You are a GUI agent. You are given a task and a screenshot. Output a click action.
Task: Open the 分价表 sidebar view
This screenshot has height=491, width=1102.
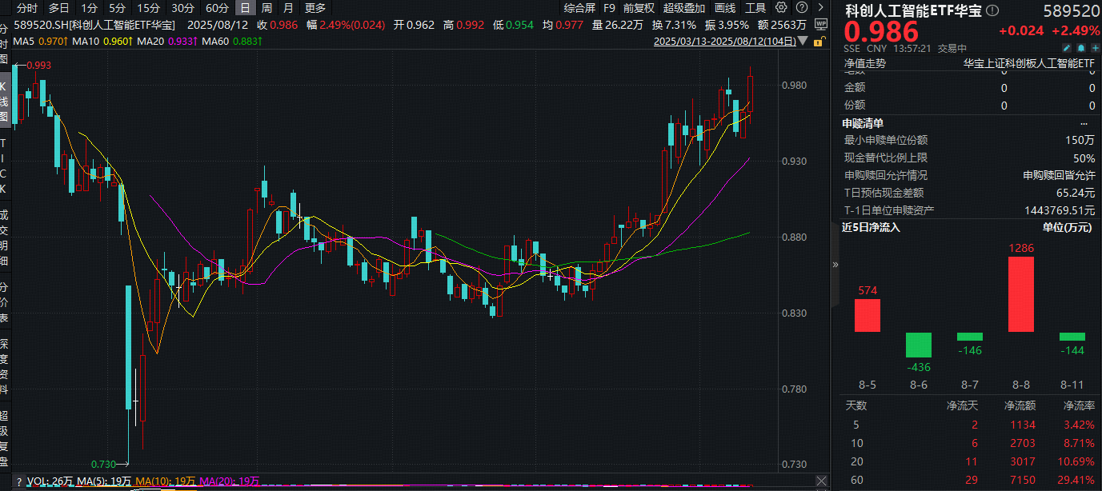click(4, 301)
